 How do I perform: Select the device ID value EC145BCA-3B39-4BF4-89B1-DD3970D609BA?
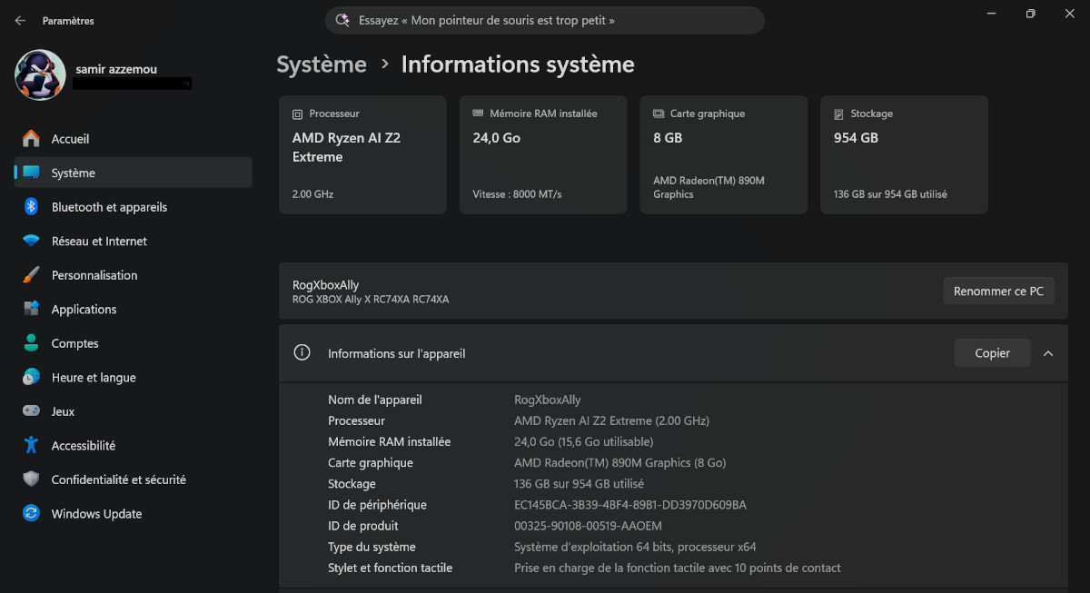[x=630, y=505]
